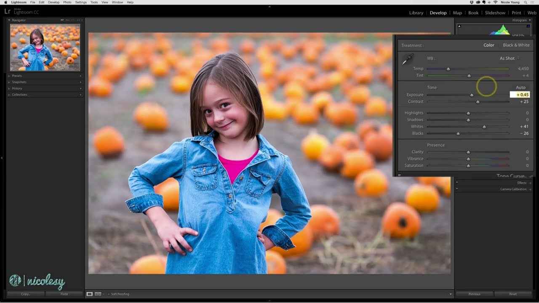Click the Exposure slider handle
The width and height of the screenshot is (539, 303).
click(472, 95)
